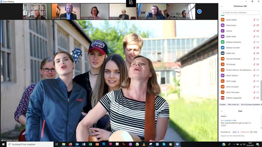Click 'Den Zuschauern gestatten' button
Screen dimensions: 262x147
click(251, 105)
